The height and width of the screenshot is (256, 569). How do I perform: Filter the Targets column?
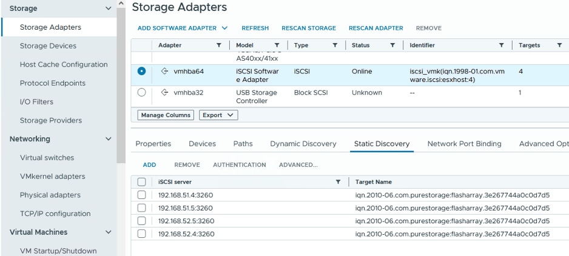559,45
